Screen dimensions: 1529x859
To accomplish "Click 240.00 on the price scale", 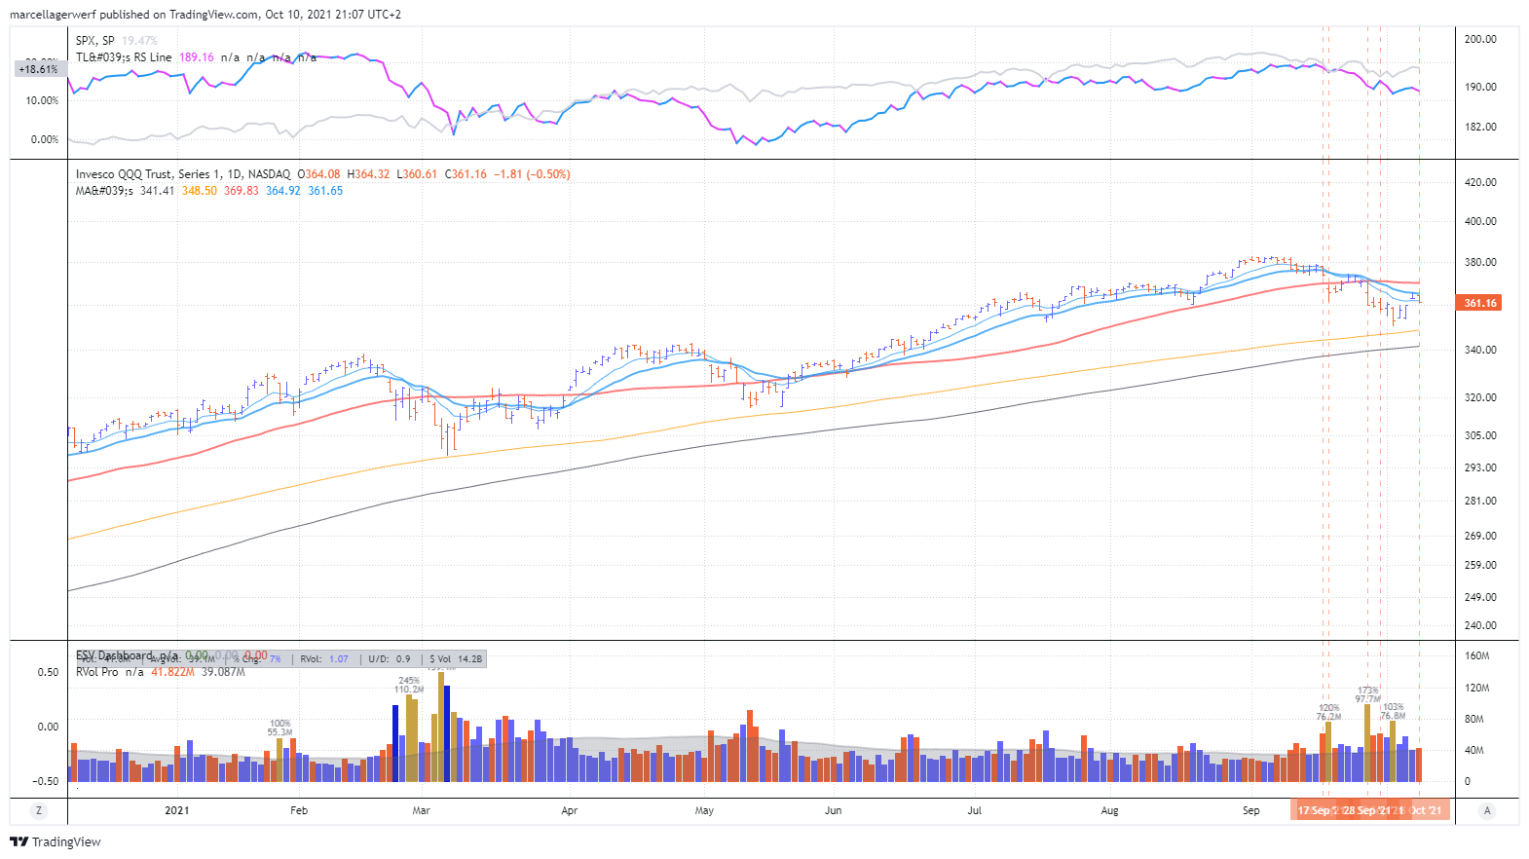I will coord(1480,625).
